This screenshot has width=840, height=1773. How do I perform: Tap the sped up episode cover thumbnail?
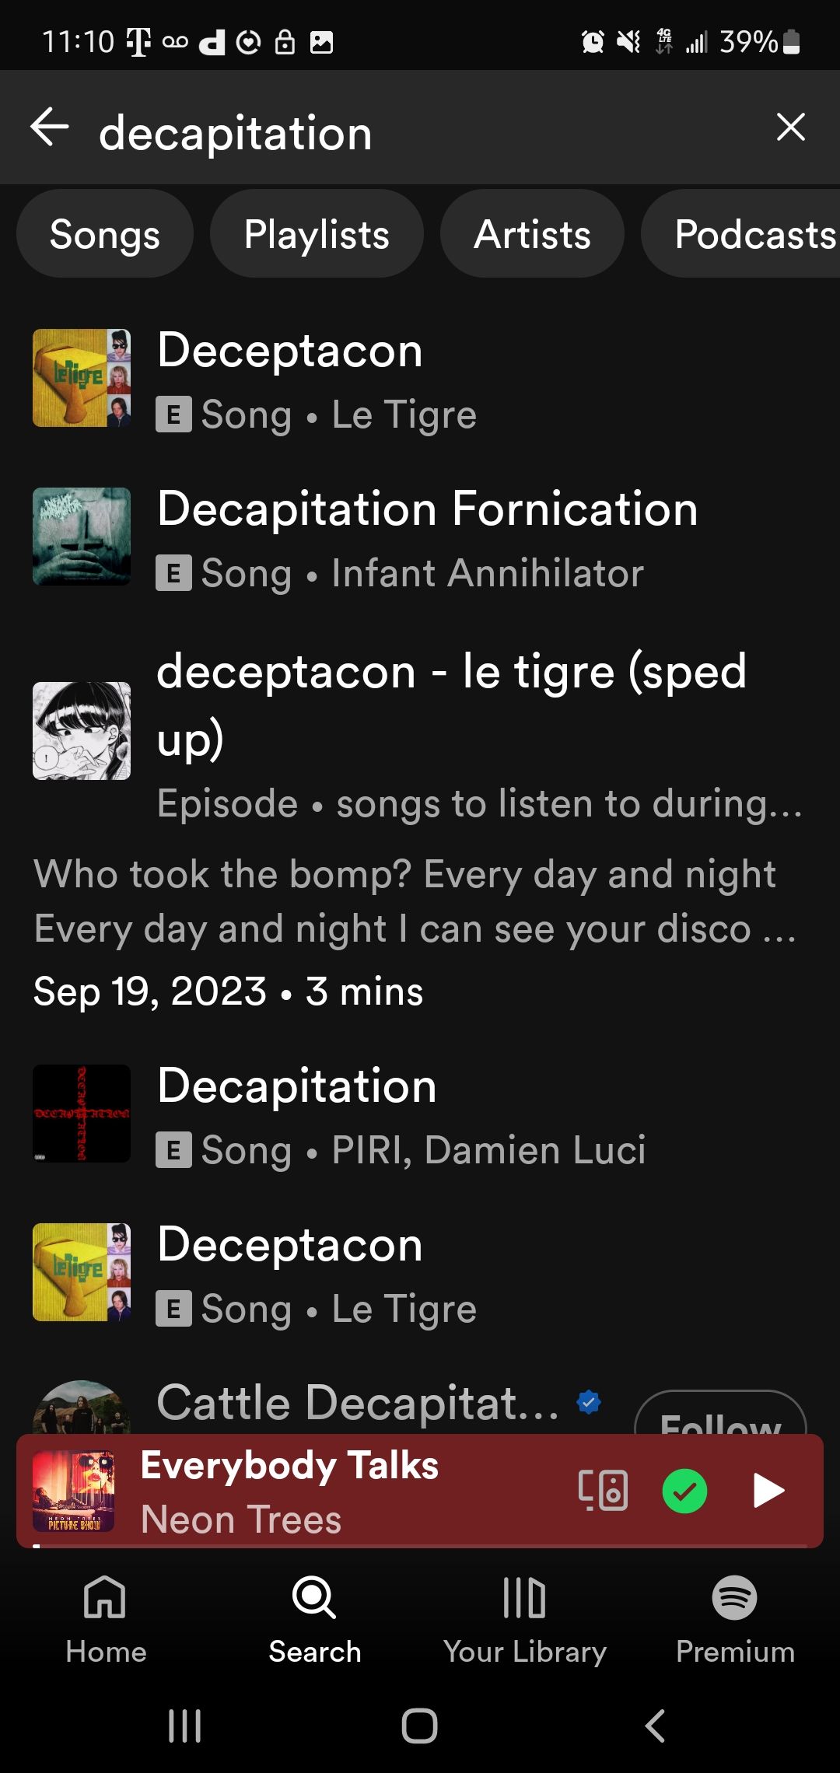tap(82, 731)
